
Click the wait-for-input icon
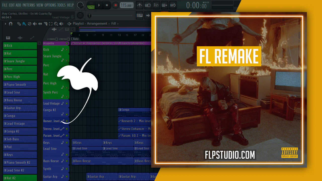pos(148,5)
